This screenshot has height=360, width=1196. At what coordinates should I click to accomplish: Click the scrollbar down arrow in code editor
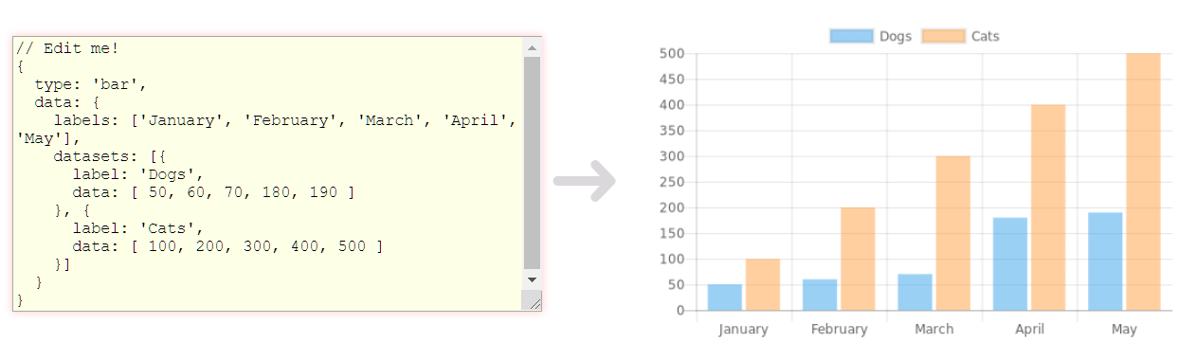coord(531,279)
